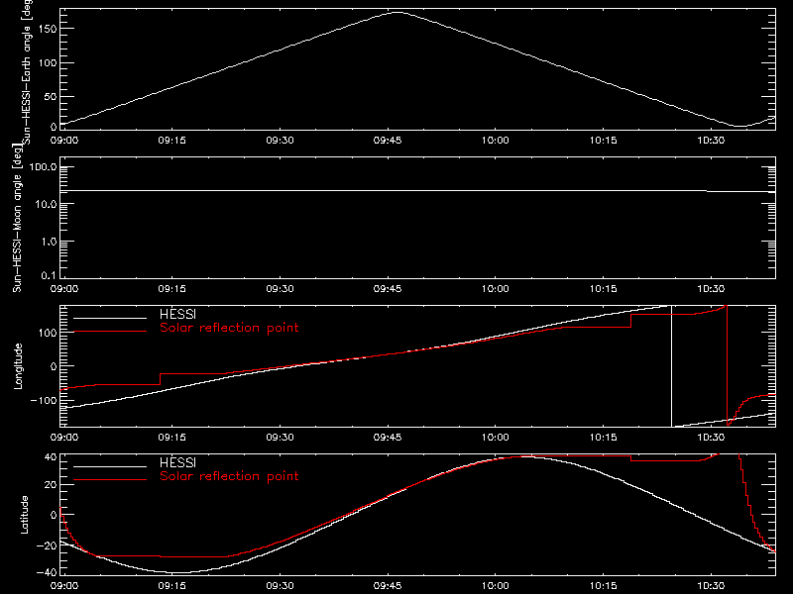
Task: Click HESSI legend text in Longitude plot
Action: 177,314
